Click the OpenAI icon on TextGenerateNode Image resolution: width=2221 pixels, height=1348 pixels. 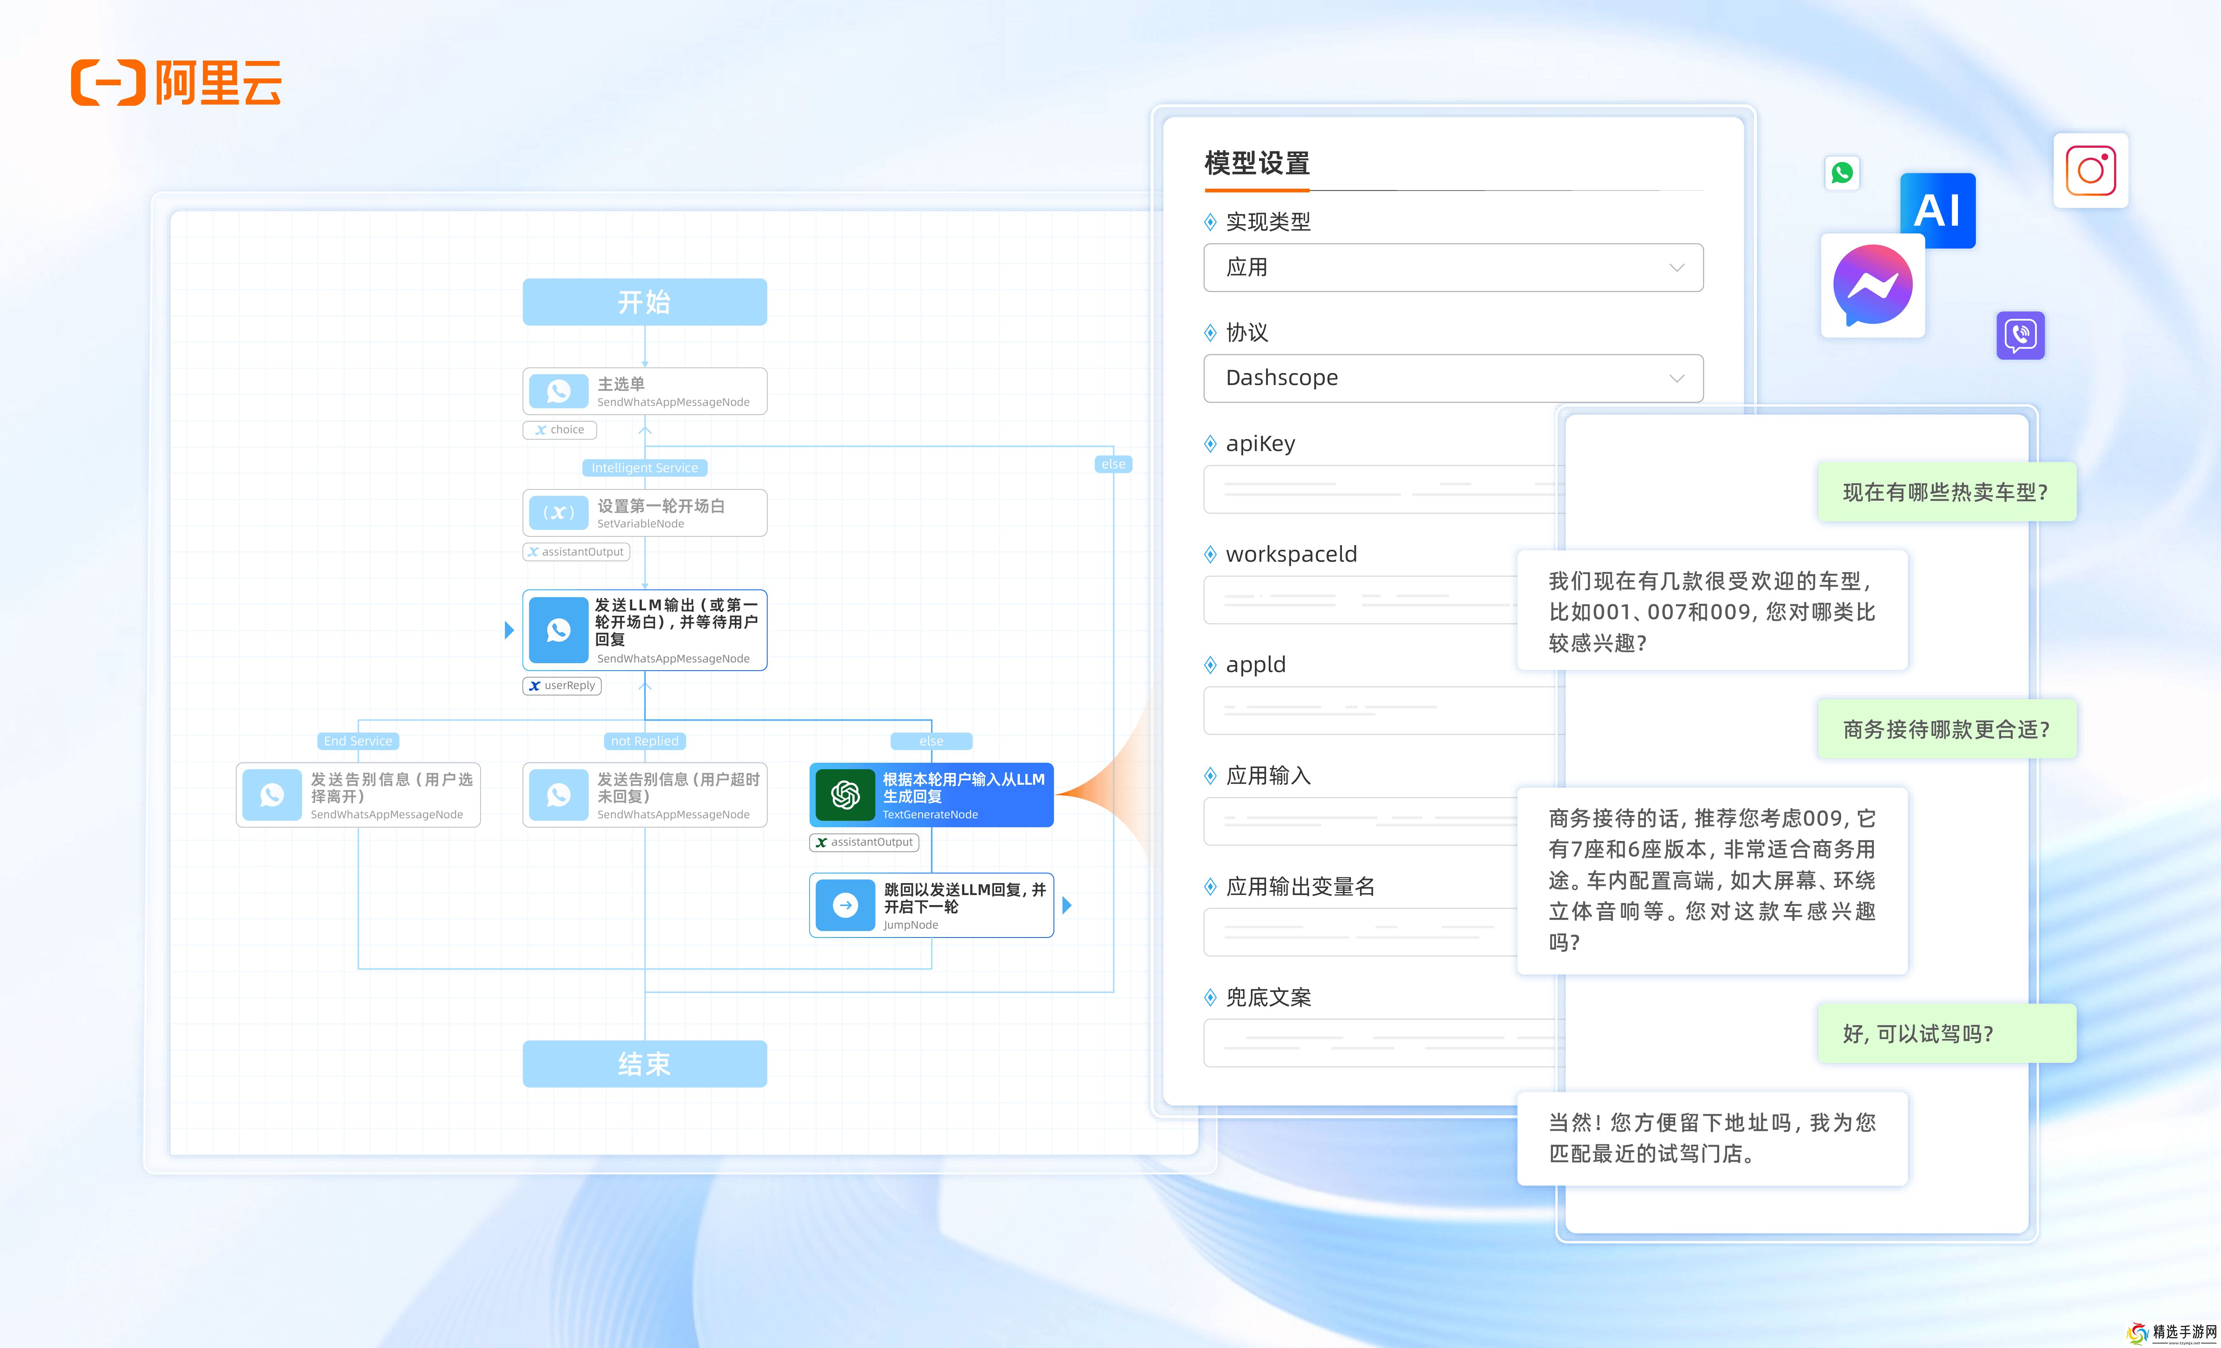845,794
